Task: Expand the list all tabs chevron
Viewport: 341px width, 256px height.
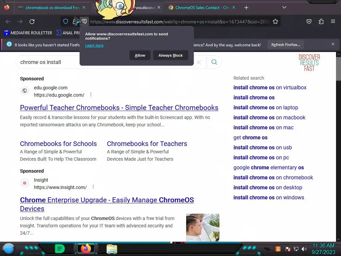Action: pos(284,7)
